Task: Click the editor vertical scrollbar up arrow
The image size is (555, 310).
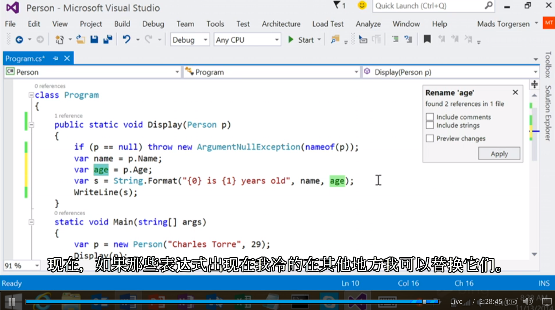Action: [534, 96]
